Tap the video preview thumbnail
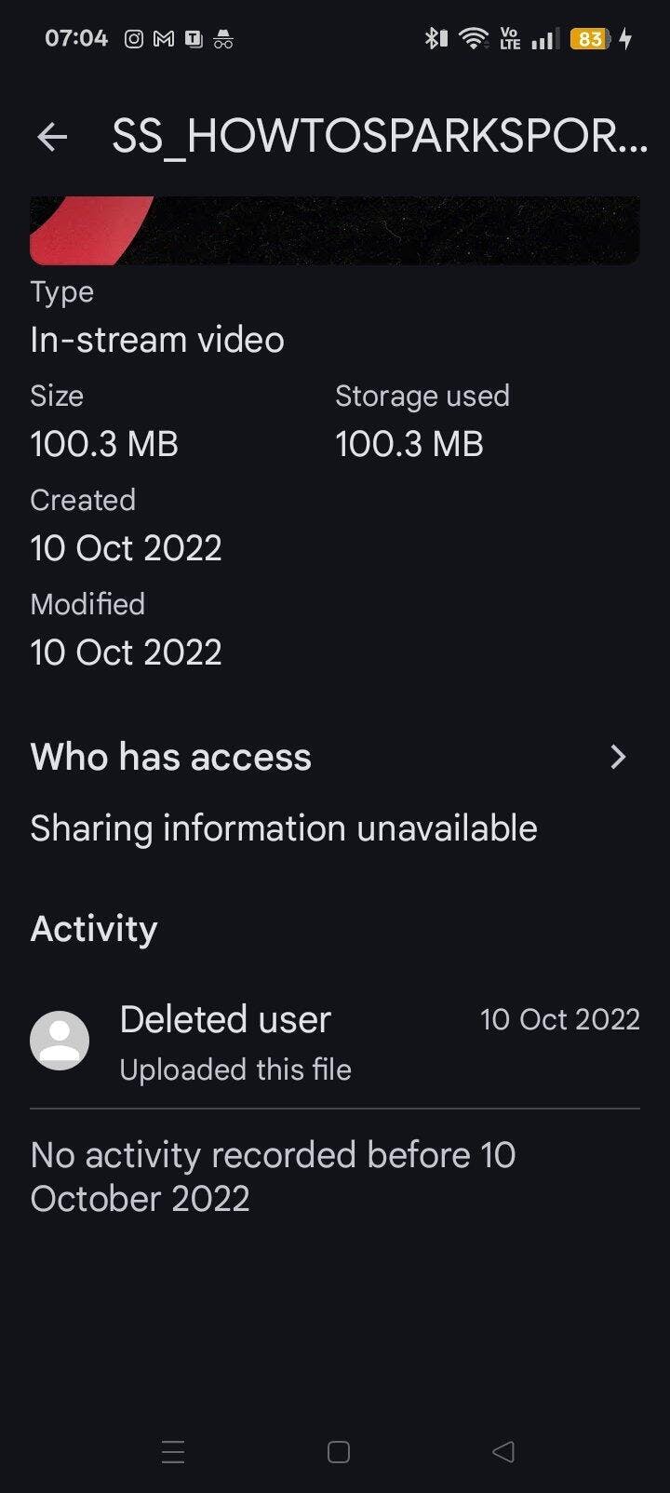Screen dimensions: 670x1493 coord(335,230)
